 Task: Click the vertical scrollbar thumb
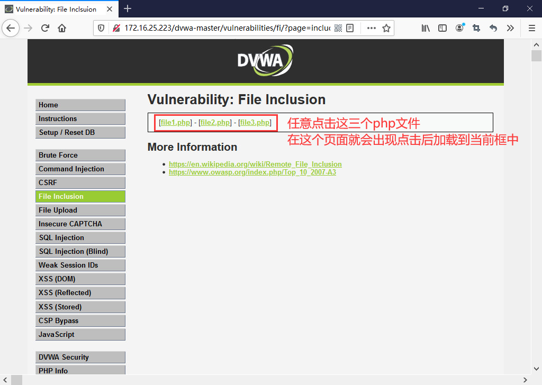coord(536,56)
